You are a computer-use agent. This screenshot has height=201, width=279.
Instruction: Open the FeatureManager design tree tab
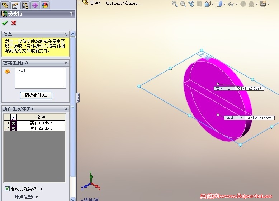point(5,5)
